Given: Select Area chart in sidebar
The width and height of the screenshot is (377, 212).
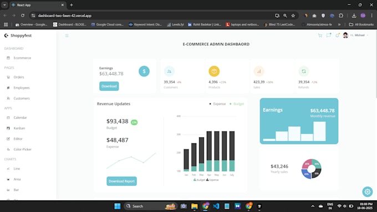Looking at the screenshot, I should [17, 179].
